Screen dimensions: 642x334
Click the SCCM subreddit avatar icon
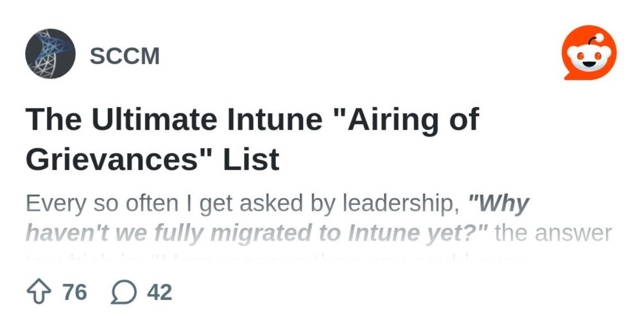pyautogui.click(x=51, y=54)
